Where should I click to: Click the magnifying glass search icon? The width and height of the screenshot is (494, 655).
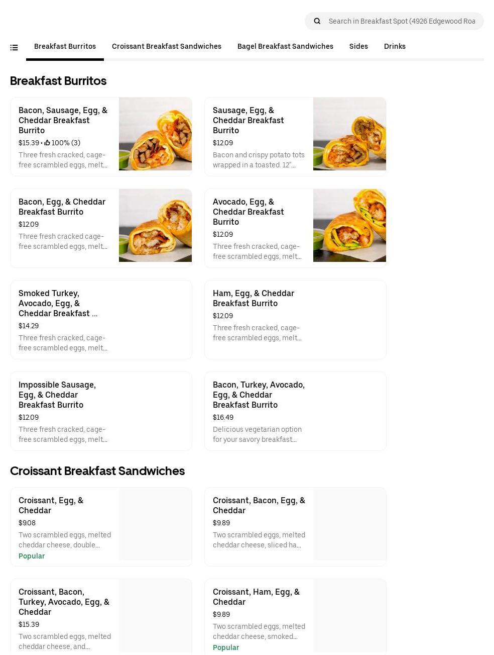pyautogui.click(x=317, y=21)
